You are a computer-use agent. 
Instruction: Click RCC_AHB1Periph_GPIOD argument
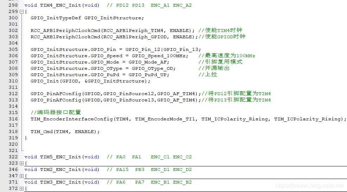point(135,37)
